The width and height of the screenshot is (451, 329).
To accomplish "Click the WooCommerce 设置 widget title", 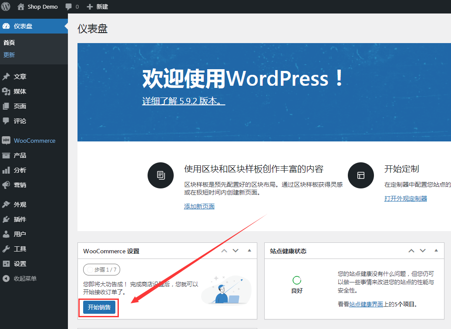I will click(111, 251).
